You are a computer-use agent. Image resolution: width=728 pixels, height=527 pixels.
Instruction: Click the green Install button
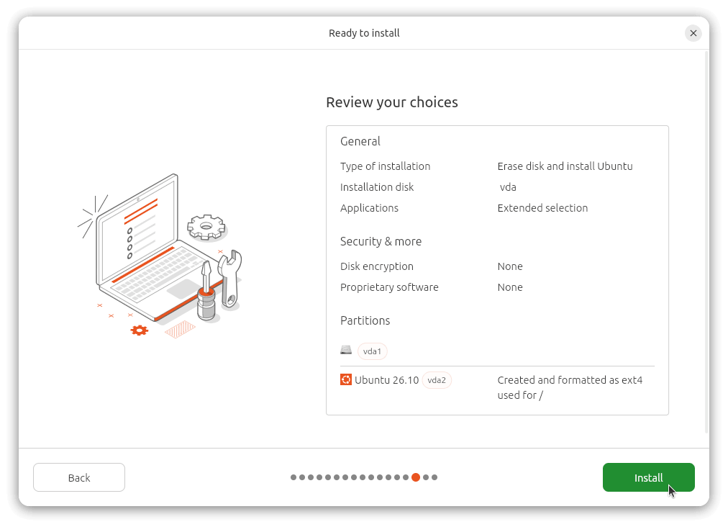[648, 477]
